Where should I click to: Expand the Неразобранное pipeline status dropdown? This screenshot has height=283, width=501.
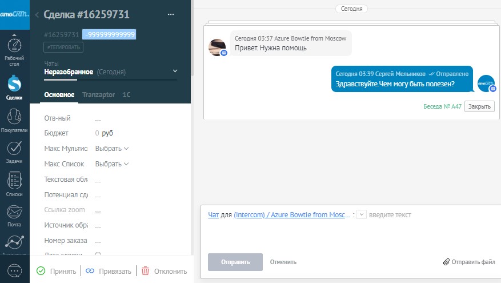tap(175, 71)
